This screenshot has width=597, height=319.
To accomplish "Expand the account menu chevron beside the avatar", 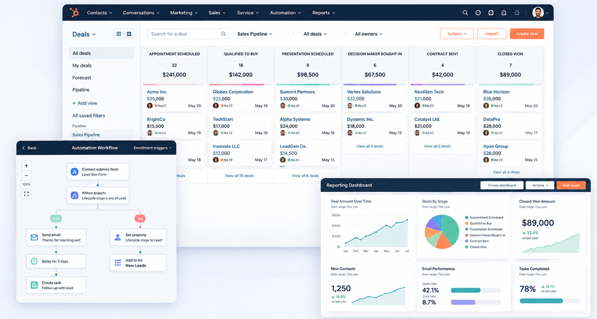I will [x=548, y=13].
